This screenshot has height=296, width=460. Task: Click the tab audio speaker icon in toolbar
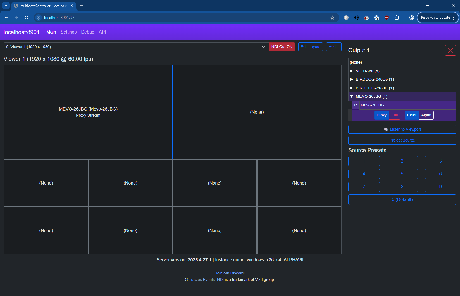click(356, 18)
